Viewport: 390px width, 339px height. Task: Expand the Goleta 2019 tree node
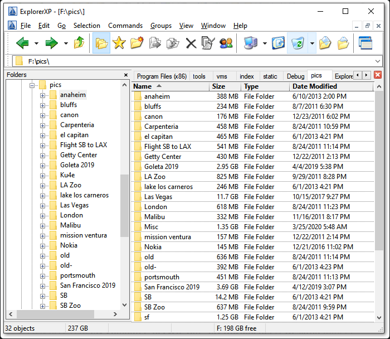[42, 166]
